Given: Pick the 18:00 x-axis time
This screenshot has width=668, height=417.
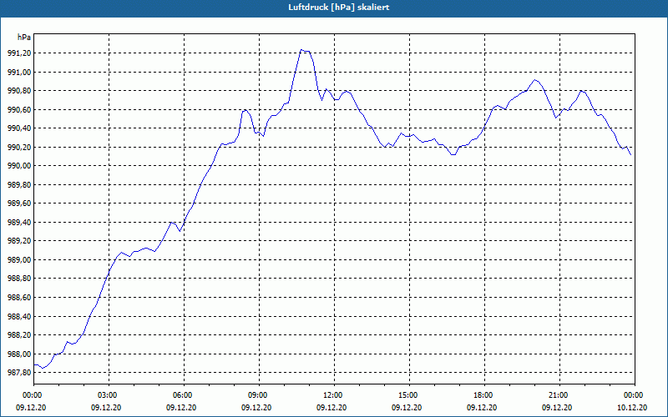Looking at the screenshot, I should (x=484, y=395).
